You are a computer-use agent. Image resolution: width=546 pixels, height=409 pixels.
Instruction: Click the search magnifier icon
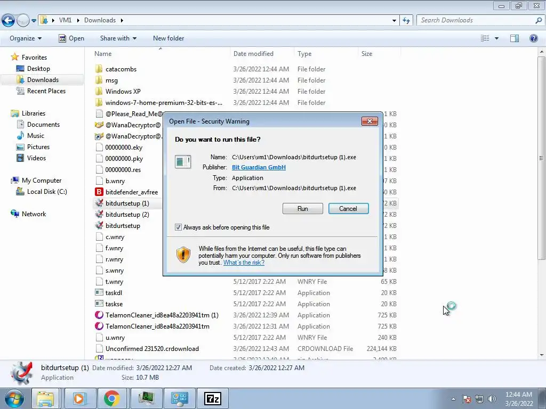click(539, 20)
